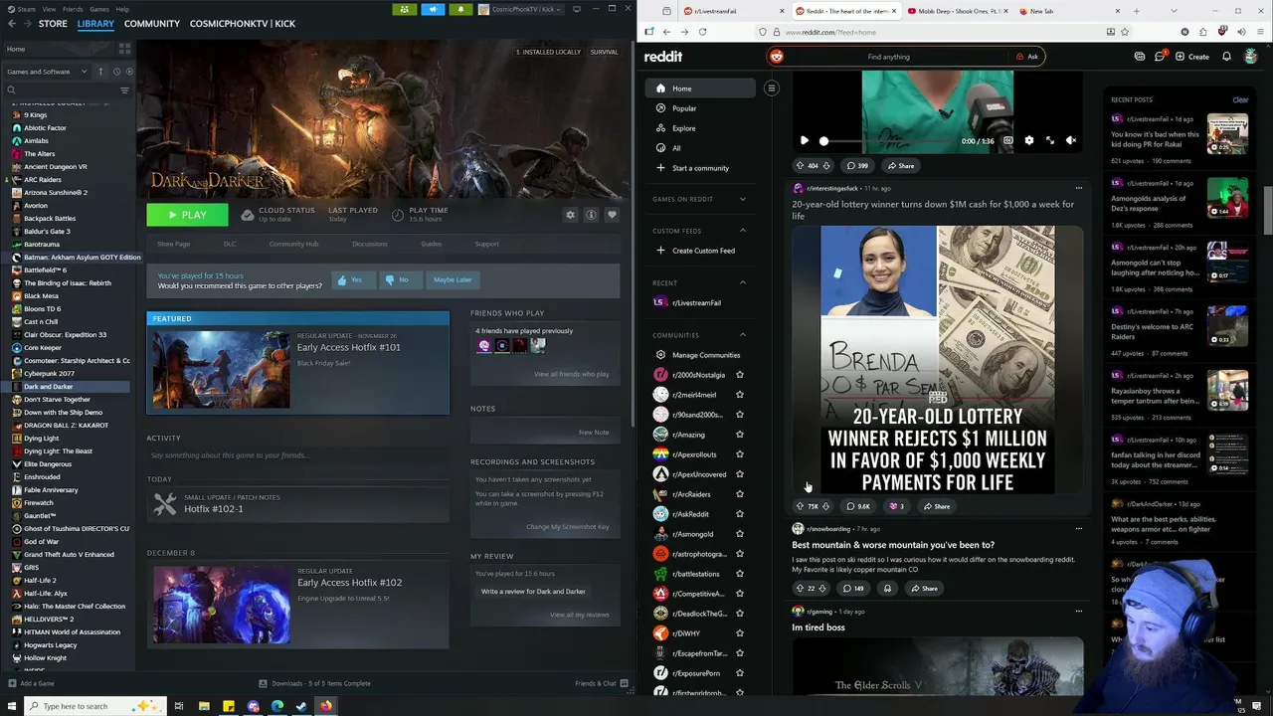Collapse Custom Feeds section
Image resolution: width=1273 pixels, height=716 pixels.
point(742,231)
